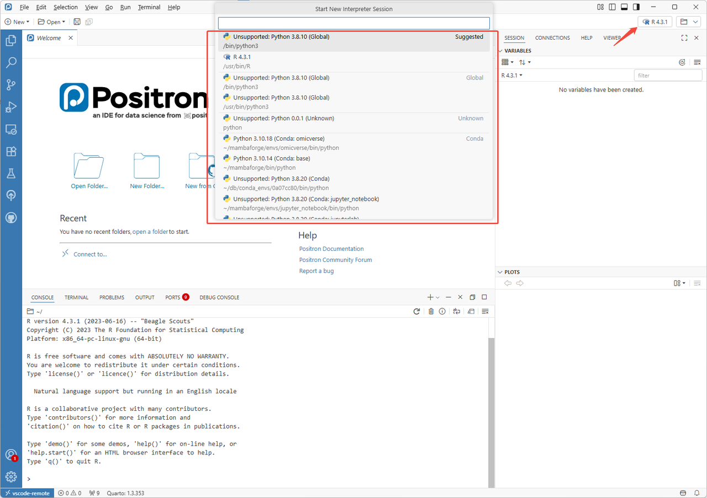
Task: Open the Terminal menu
Action: [x=149, y=7]
